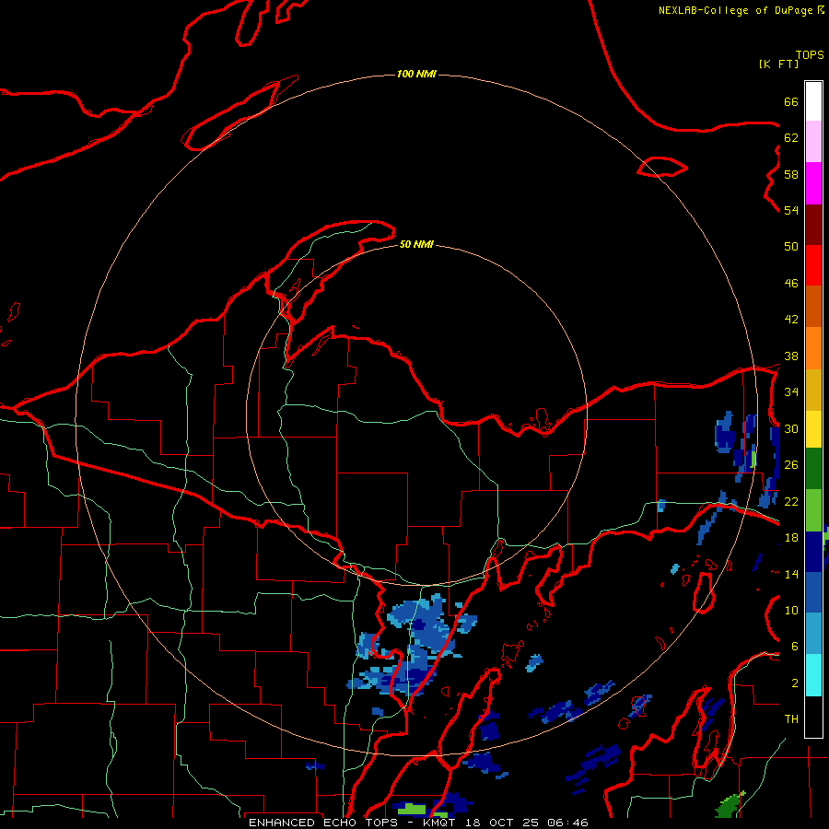Click the legend value "22"
The width and height of the screenshot is (829, 829).
pyautogui.click(x=791, y=501)
